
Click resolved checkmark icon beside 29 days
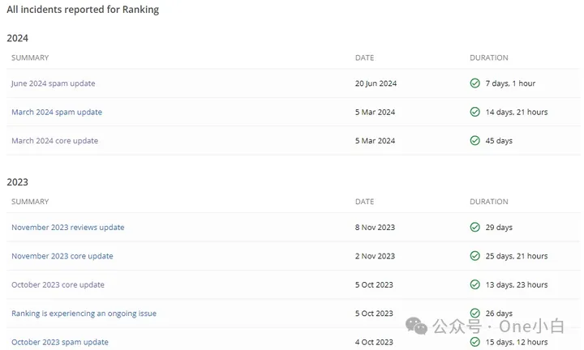(474, 227)
